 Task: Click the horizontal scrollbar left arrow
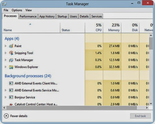pos(4,108)
